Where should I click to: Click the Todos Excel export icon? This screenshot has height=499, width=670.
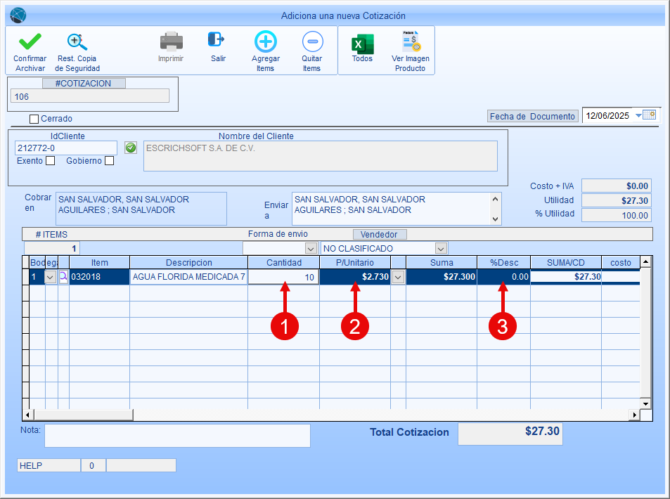coord(362,44)
